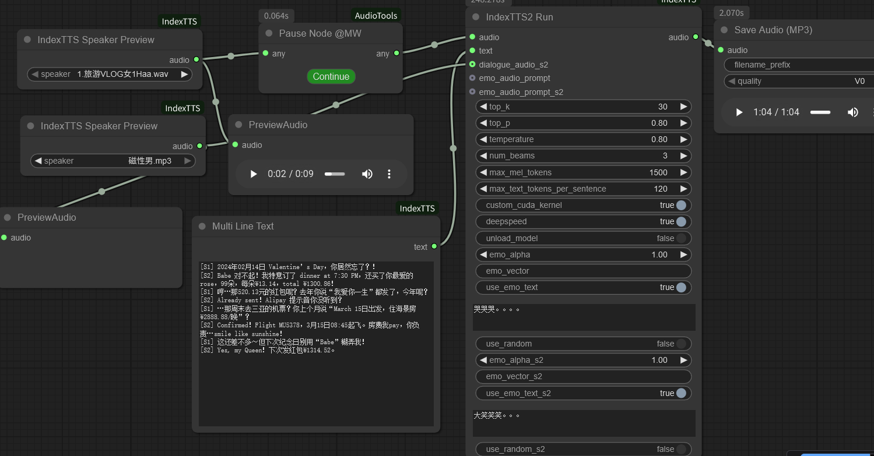Screen dimensions: 874x456
Task: Decrease the quality V0 setting arrow
Action: coord(732,82)
